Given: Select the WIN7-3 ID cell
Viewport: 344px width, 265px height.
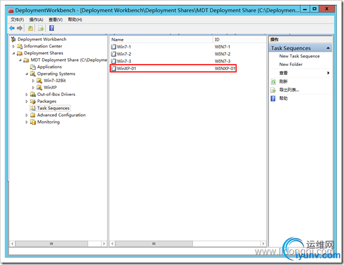Looking at the screenshot, I should point(222,61).
